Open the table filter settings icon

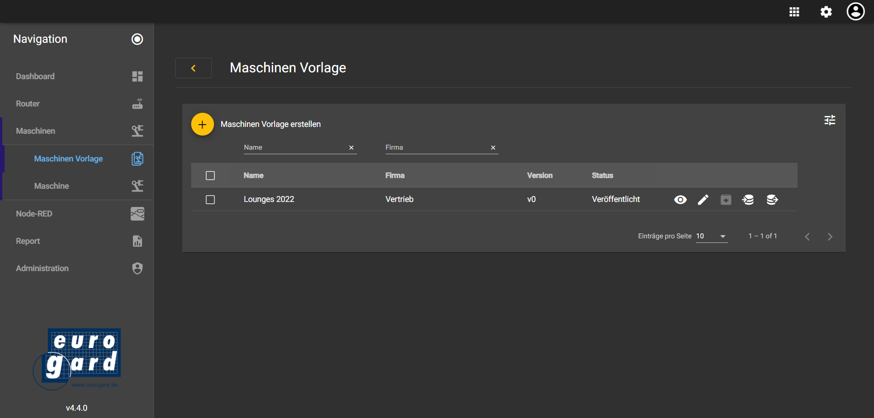pos(829,120)
